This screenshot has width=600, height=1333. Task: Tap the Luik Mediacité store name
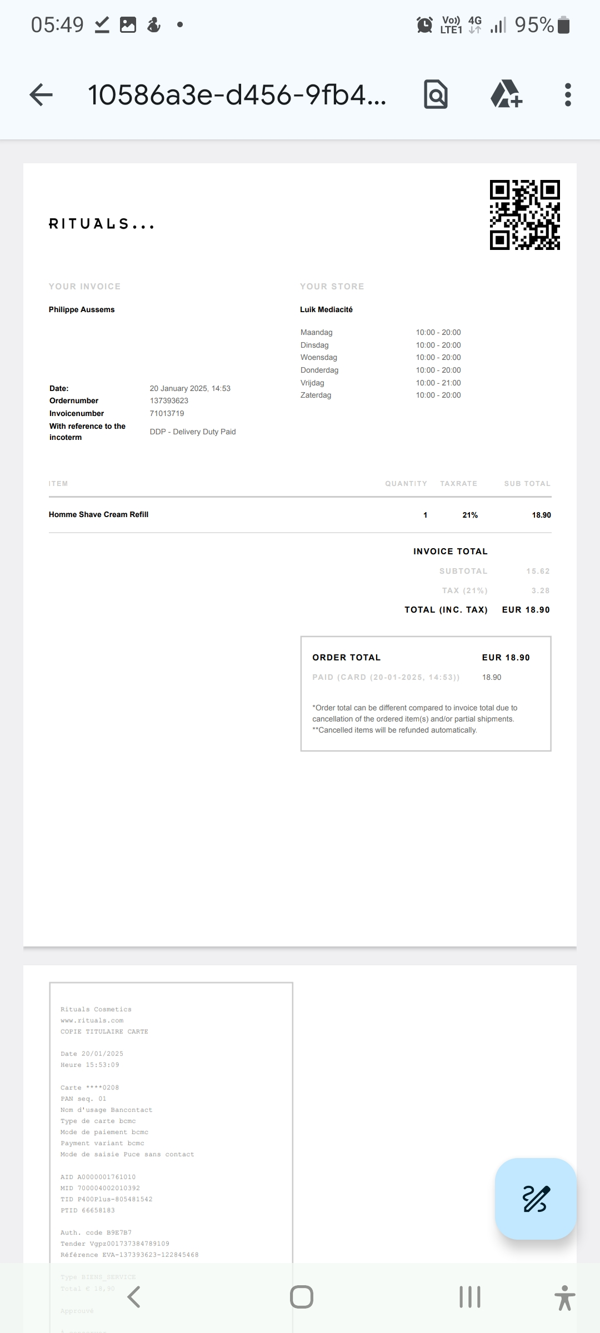(x=326, y=309)
